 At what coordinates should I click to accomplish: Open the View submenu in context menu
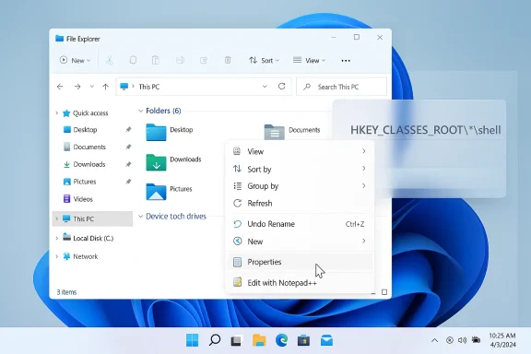coord(300,151)
